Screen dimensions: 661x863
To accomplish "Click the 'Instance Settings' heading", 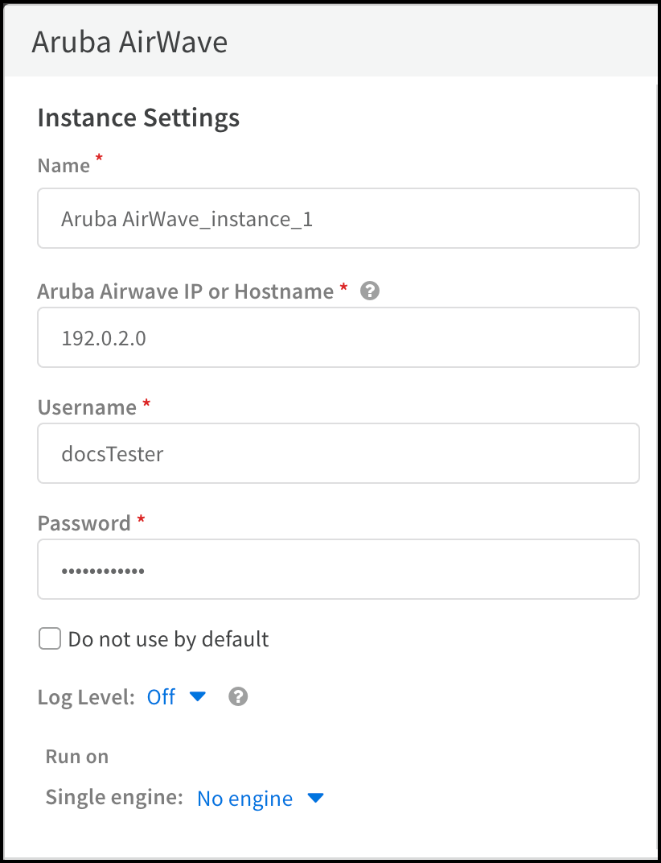I will (138, 118).
